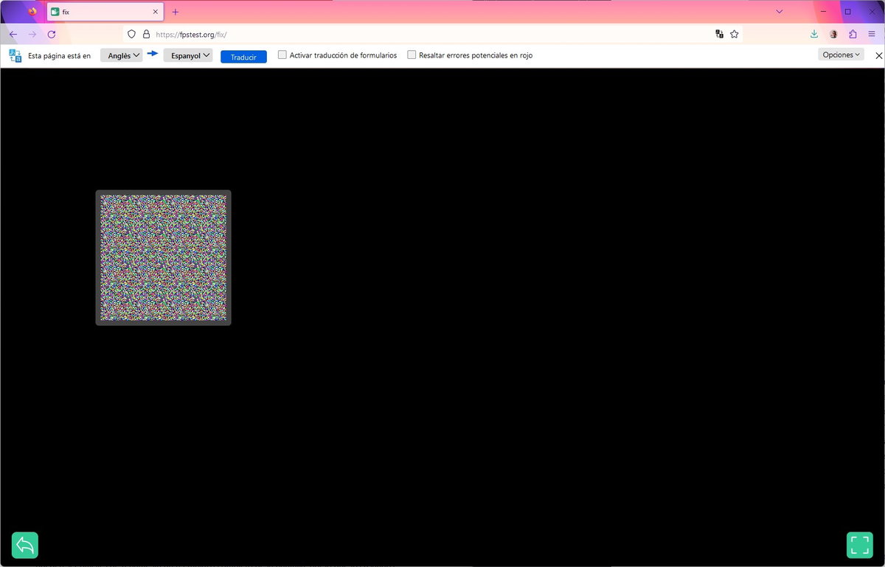Dismiss the translation bar with the X

[878, 55]
